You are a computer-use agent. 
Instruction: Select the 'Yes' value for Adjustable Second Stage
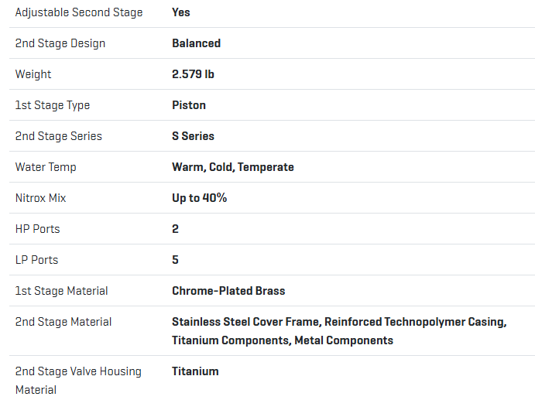pyautogui.click(x=181, y=12)
